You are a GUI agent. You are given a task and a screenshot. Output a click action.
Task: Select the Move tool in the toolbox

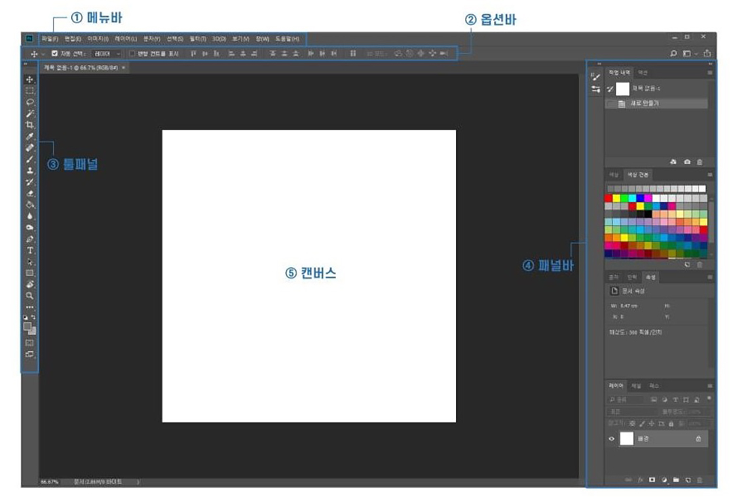coord(29,79)
